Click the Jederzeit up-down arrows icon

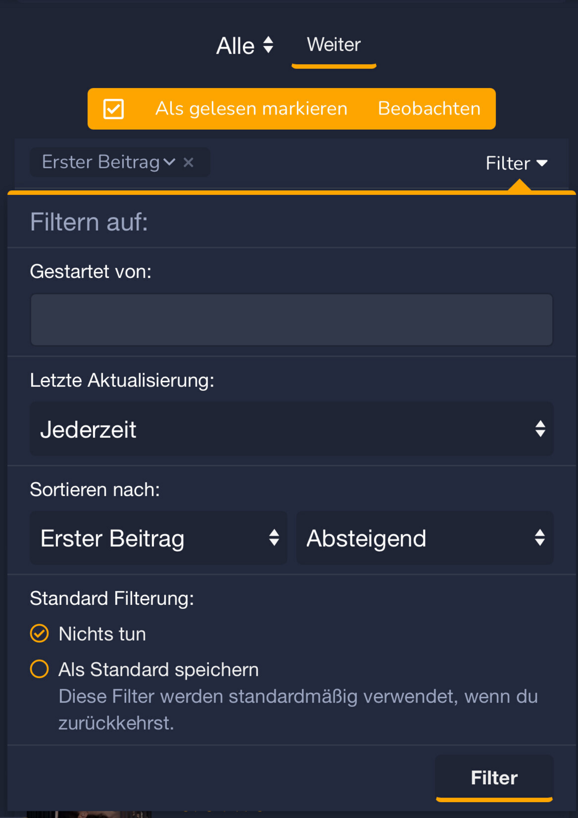540,429
